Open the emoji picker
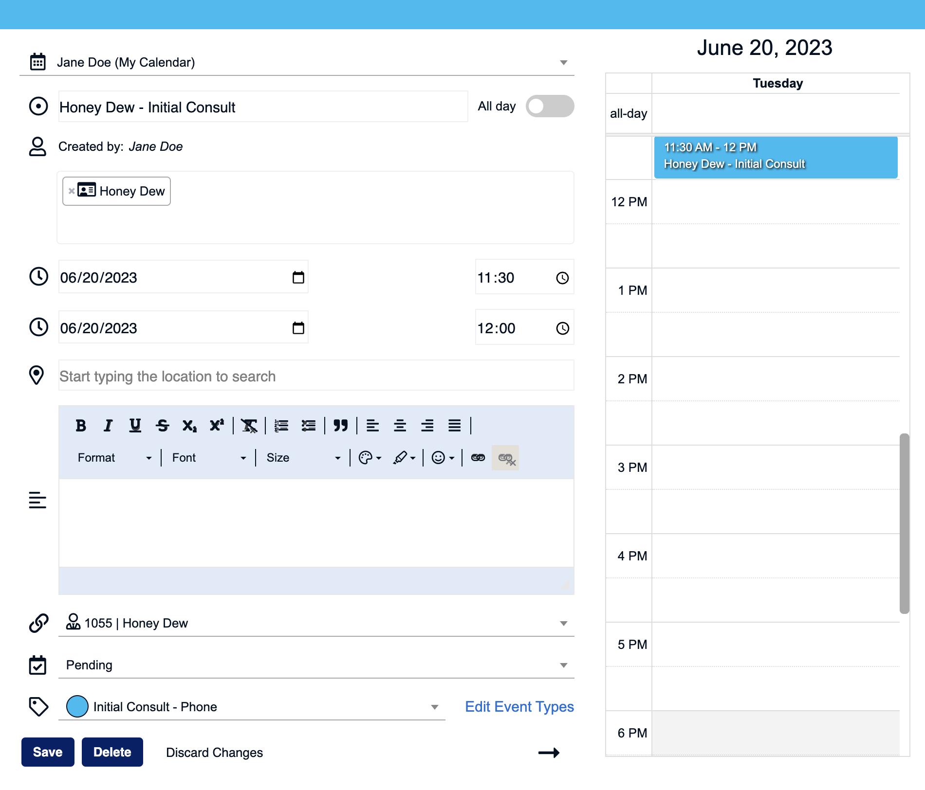Screen dimensions: 925x790 (x=443, y=458)
